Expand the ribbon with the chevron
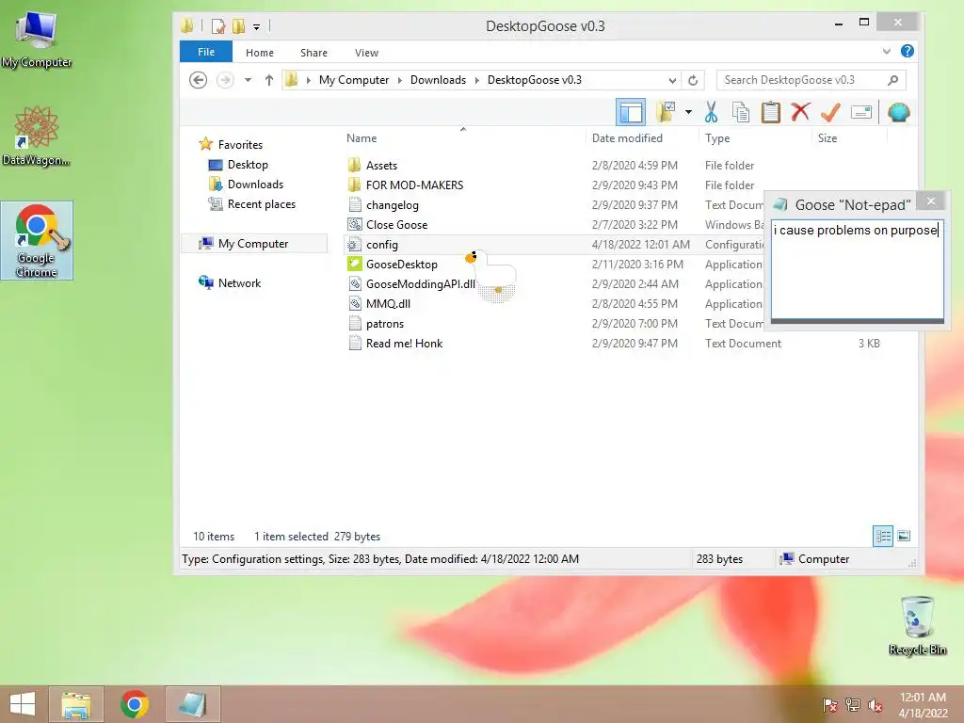 887,51
